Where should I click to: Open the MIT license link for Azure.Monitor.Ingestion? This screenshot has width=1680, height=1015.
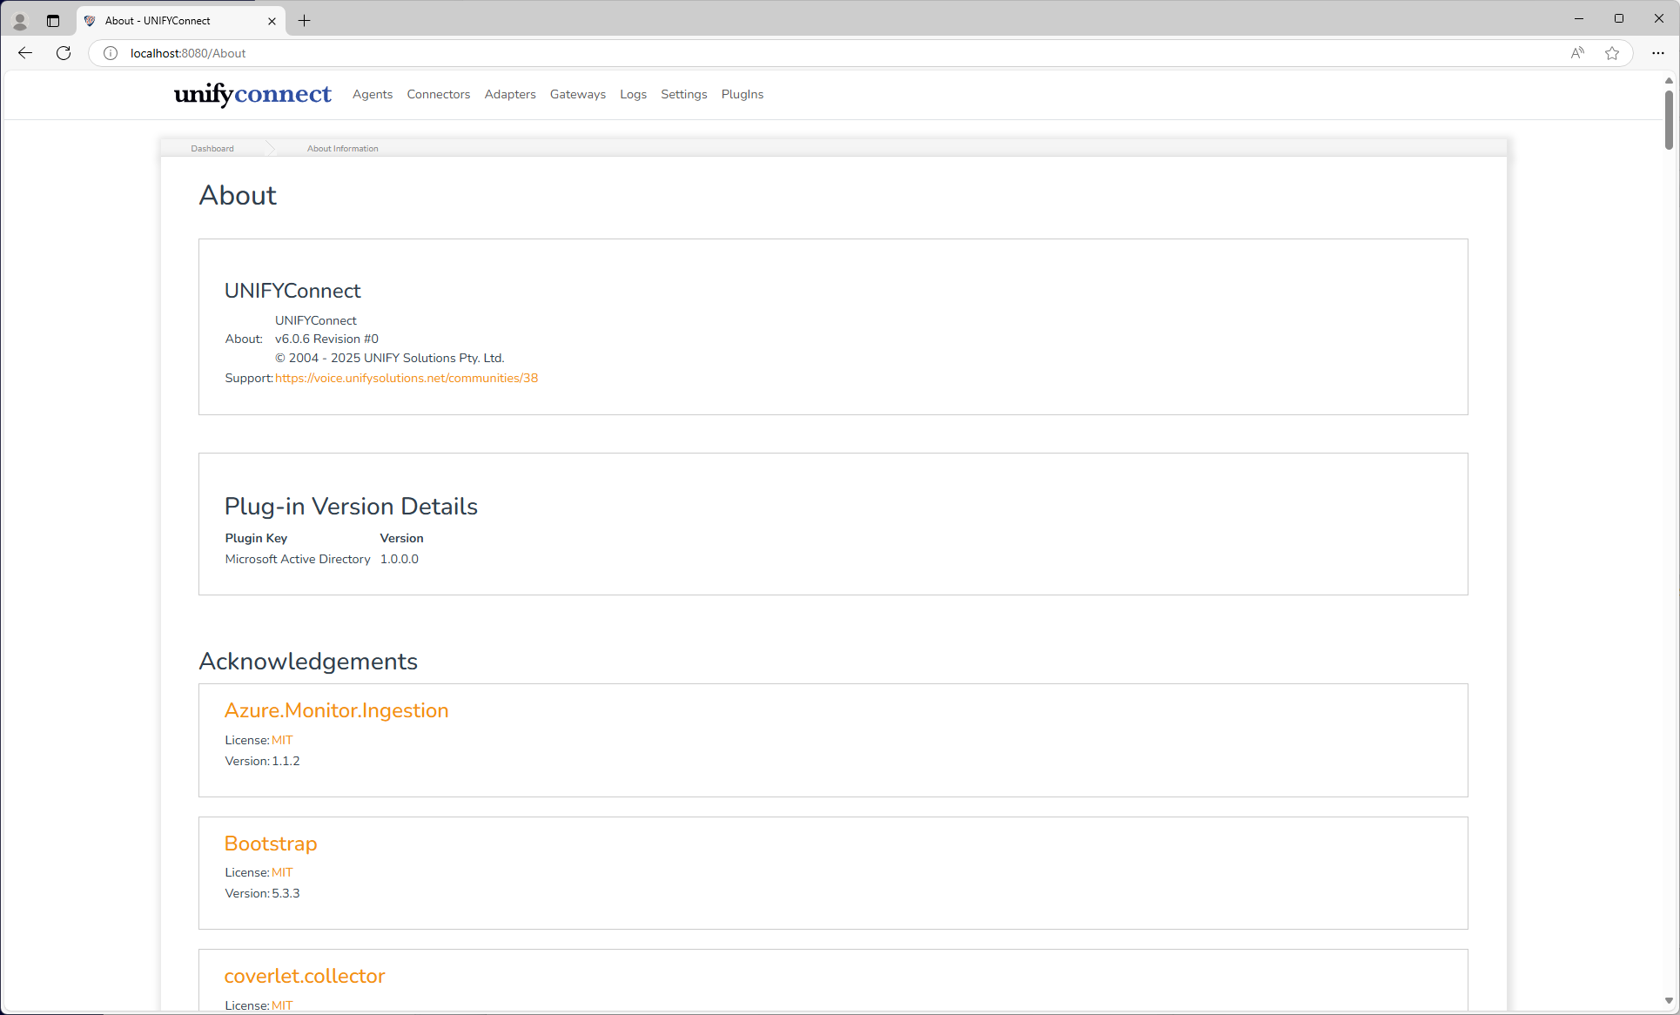point(282,740)
